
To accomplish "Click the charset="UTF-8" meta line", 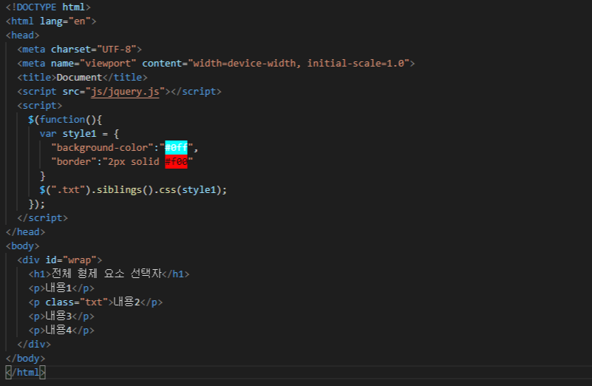I will pos(79,49).
